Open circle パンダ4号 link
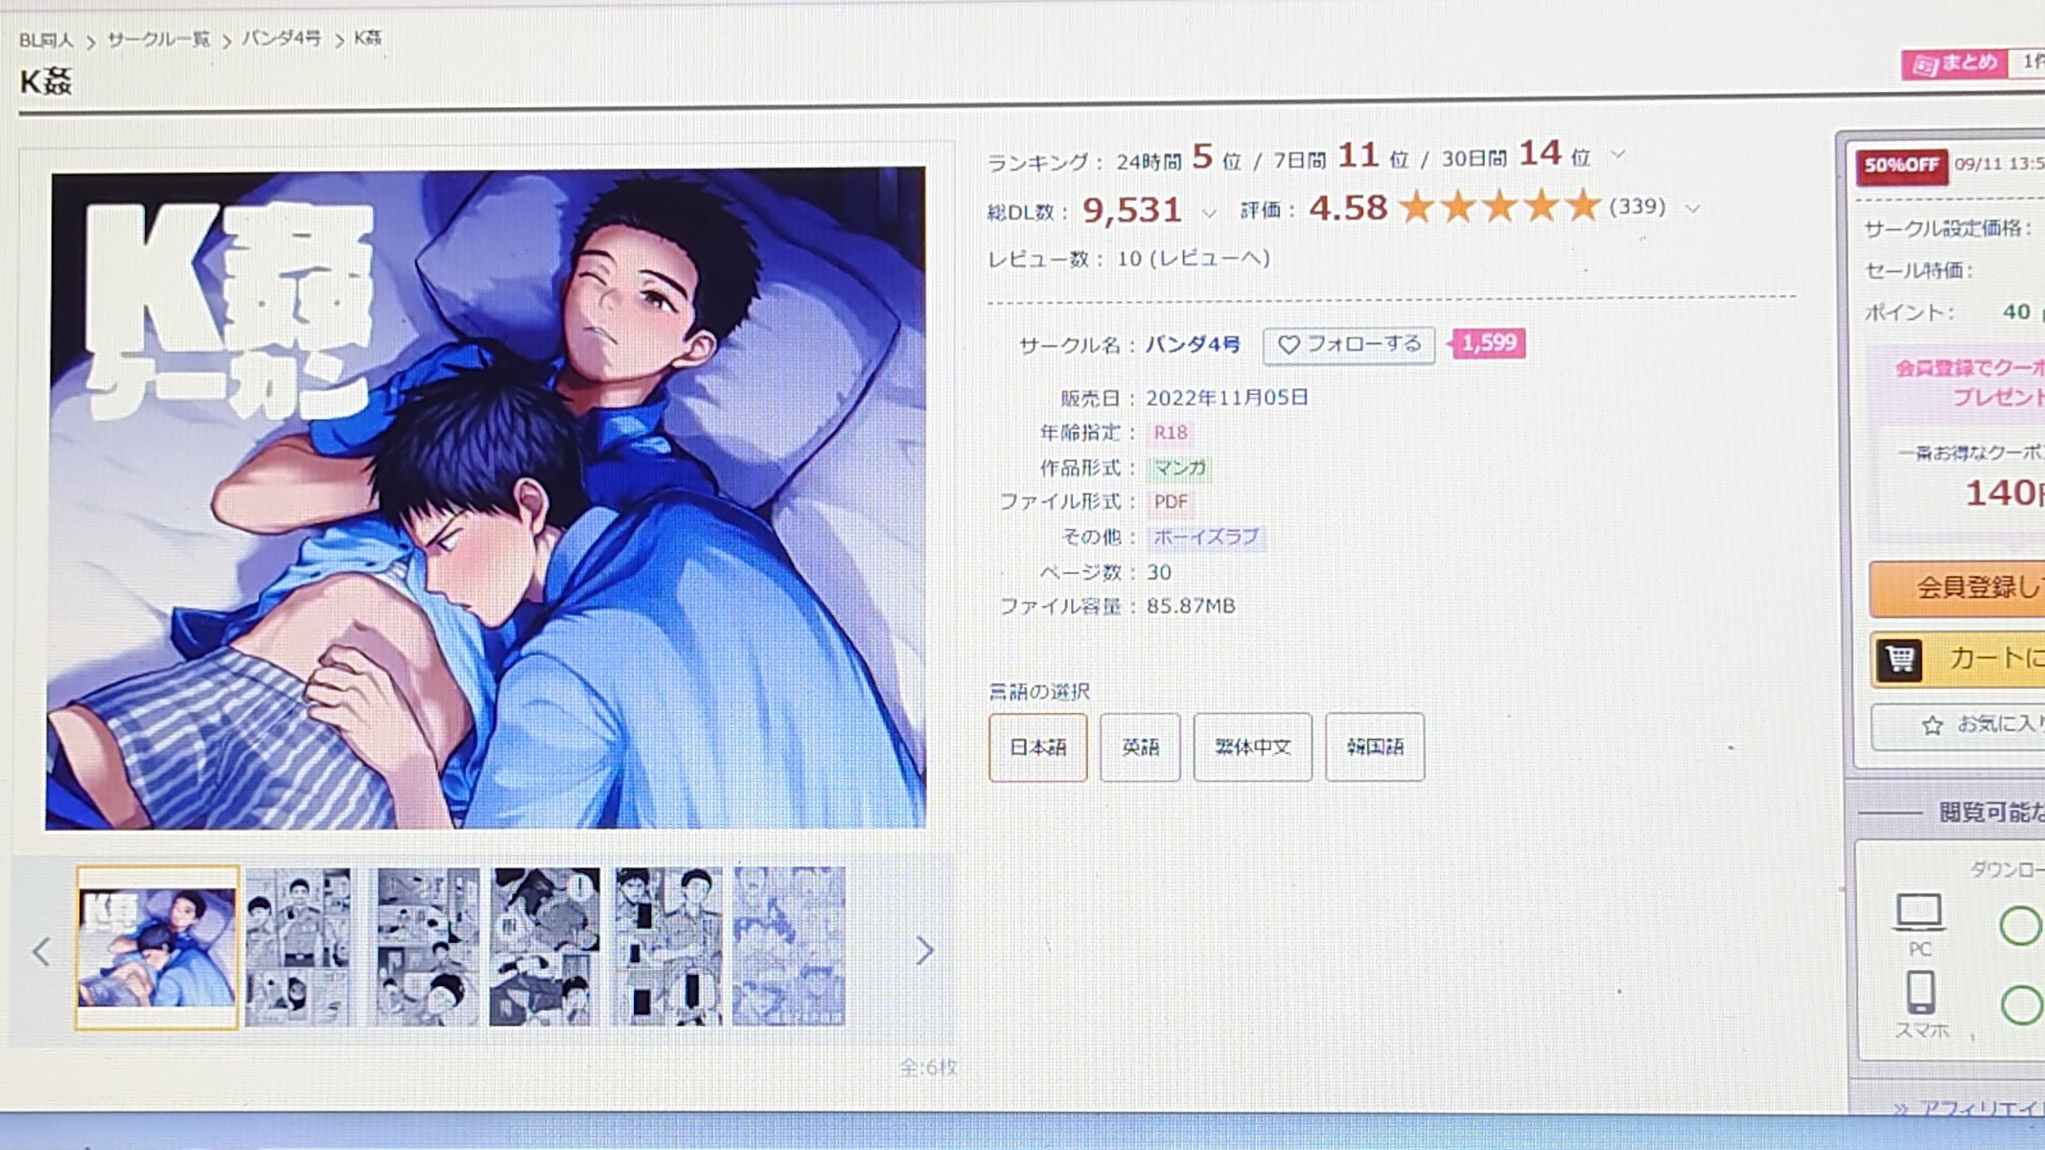This screenshot has width=2045, height=1150. (x=1193, y=345)
